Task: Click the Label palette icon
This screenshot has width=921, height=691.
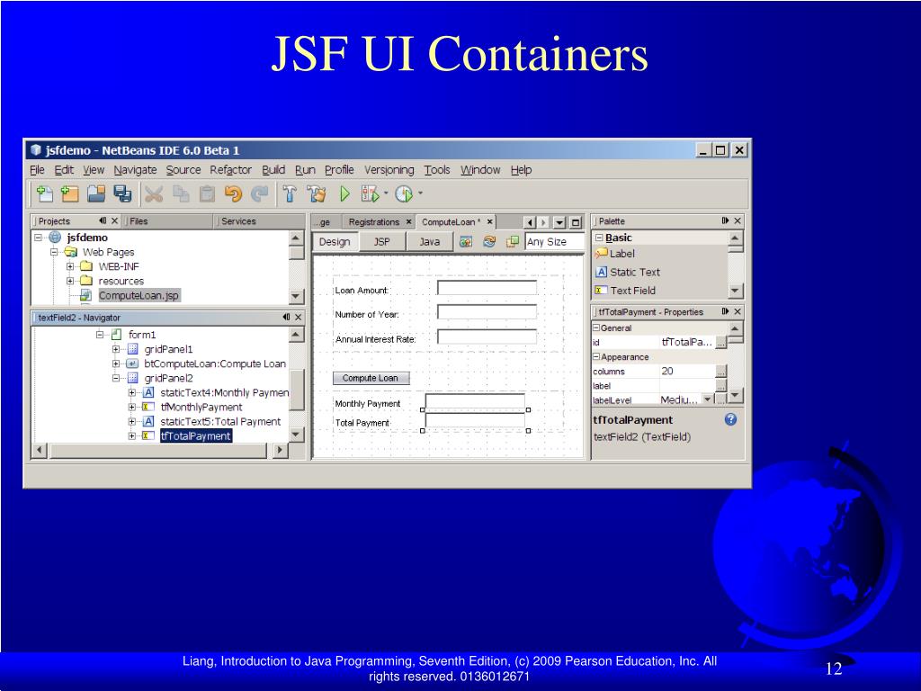Action: pyautogui.click(x=601, y=253)
